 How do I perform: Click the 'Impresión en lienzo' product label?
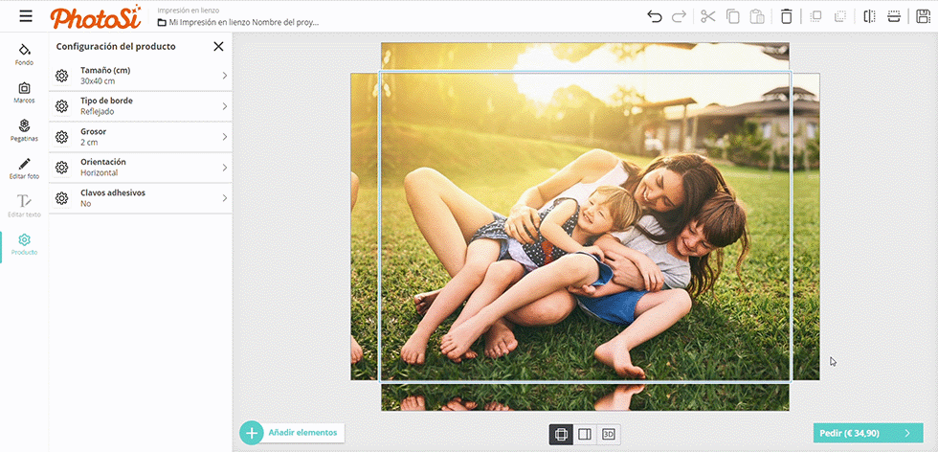pos(188,11)
